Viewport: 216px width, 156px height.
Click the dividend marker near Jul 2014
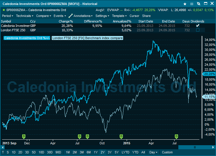point(79,136)
